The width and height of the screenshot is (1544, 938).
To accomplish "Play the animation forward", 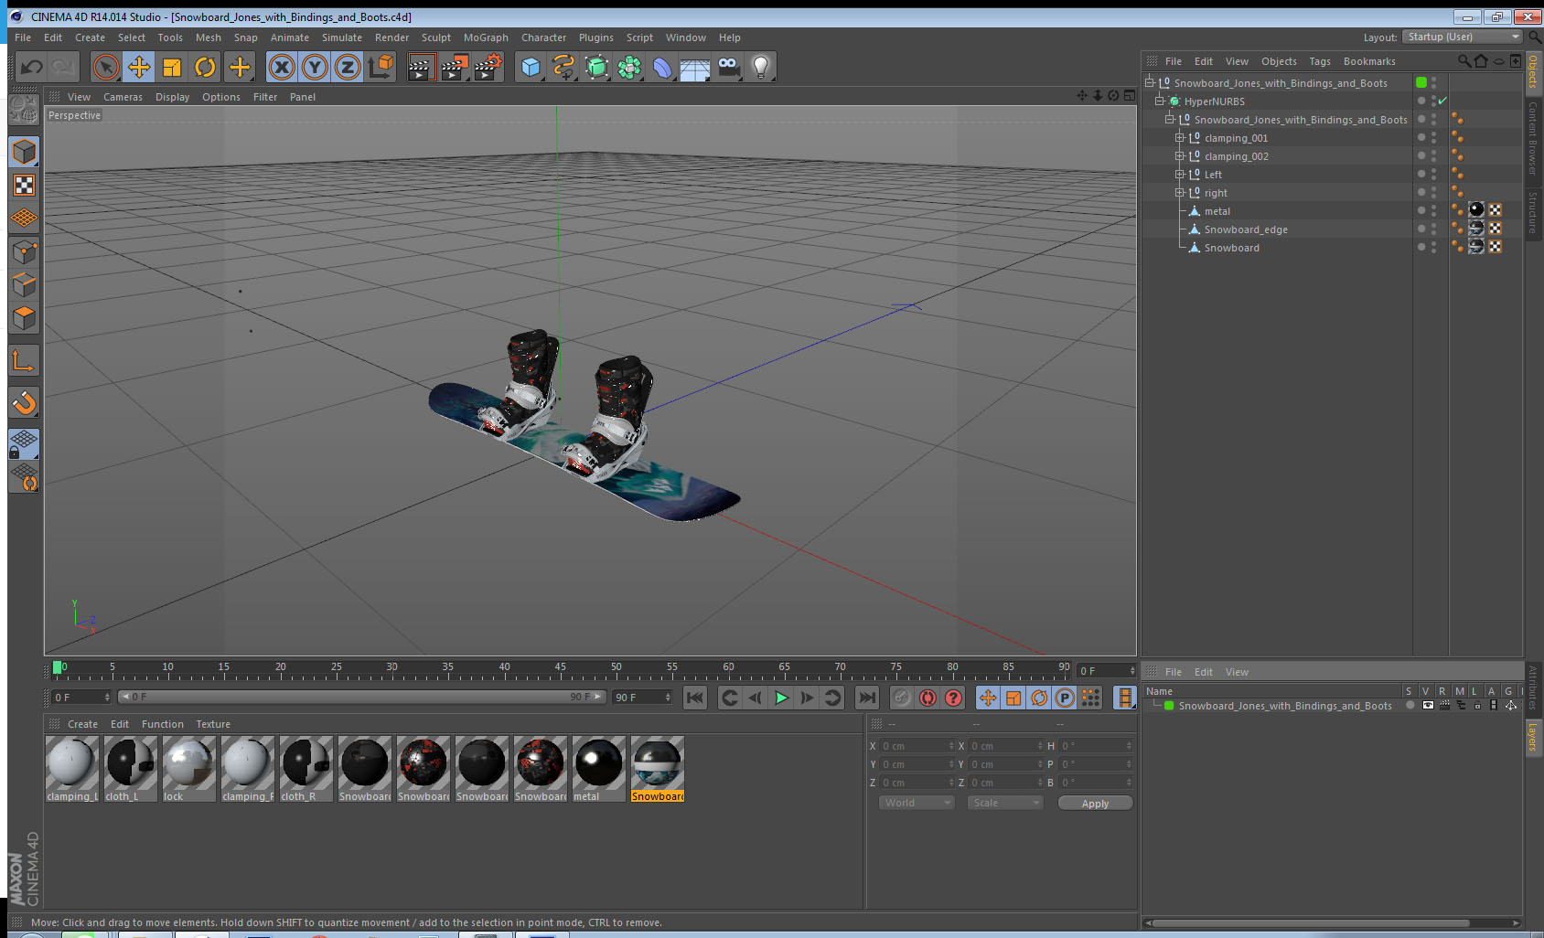I will tap(781, 698).
